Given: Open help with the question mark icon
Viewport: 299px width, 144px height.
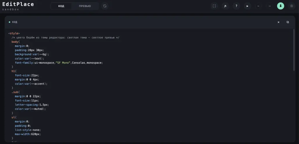Looking at the screenshot, I should pos(236,6).
